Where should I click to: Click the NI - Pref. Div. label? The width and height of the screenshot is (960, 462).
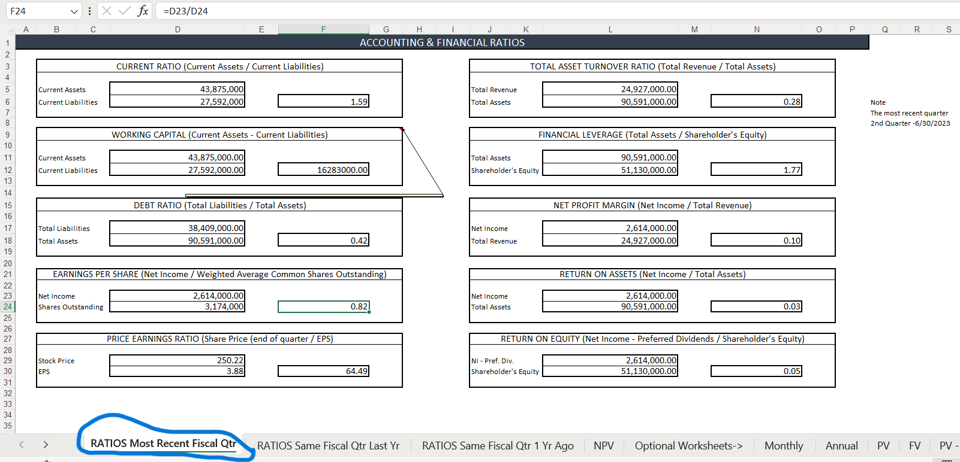[x=493, y=361]
